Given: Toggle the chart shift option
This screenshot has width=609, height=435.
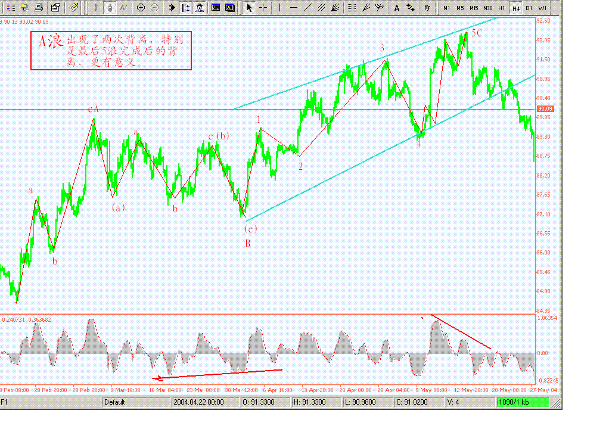Looking at the screenshot, I should point(186,7).
